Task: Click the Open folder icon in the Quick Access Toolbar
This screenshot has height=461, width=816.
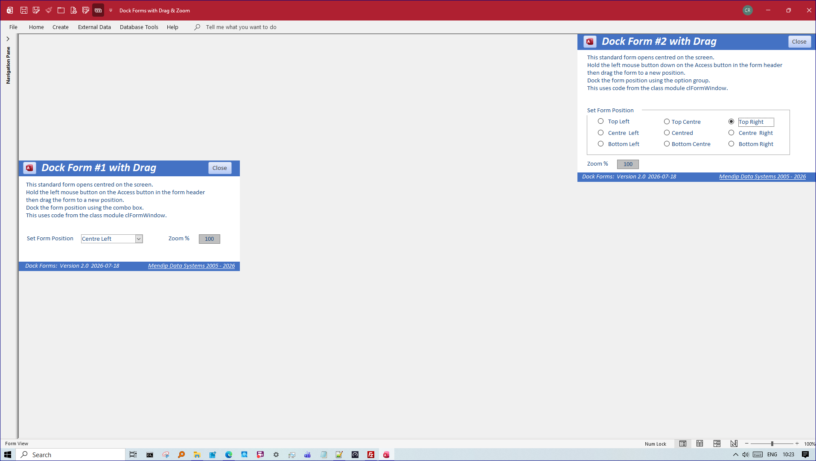Action: (61, 10)
